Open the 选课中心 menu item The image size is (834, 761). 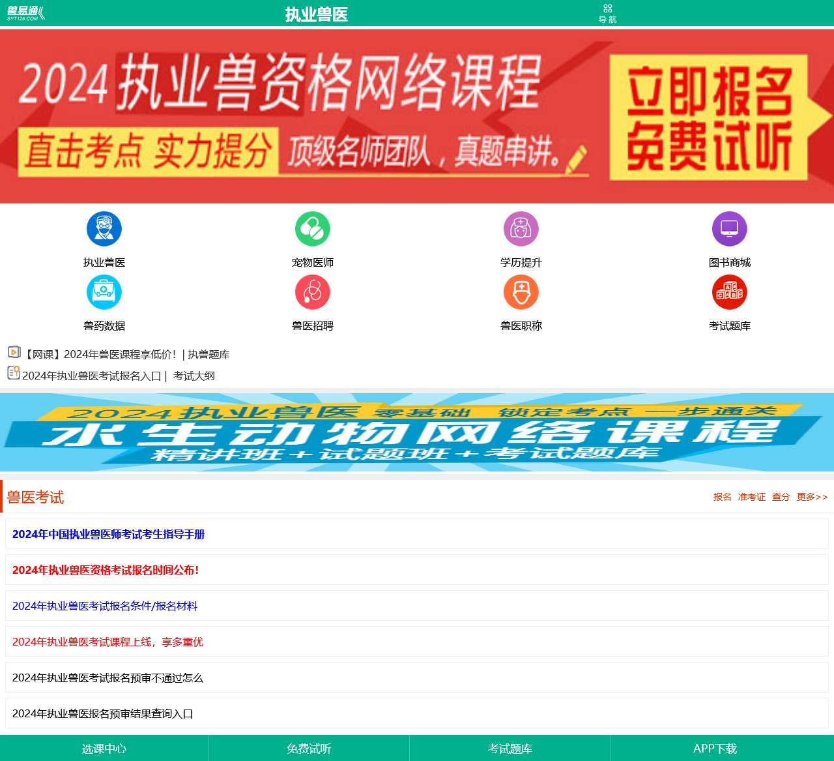103,749
